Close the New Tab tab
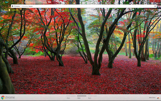 click(x=45, y=2)
